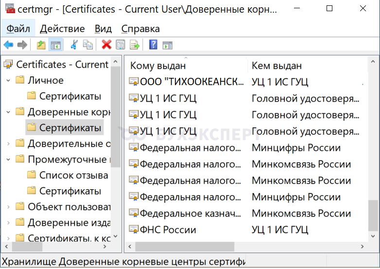Screen dimensions: 380x269
Task: Click certificate icon of Федеральное казнач... row
Action: coord(134,213)
